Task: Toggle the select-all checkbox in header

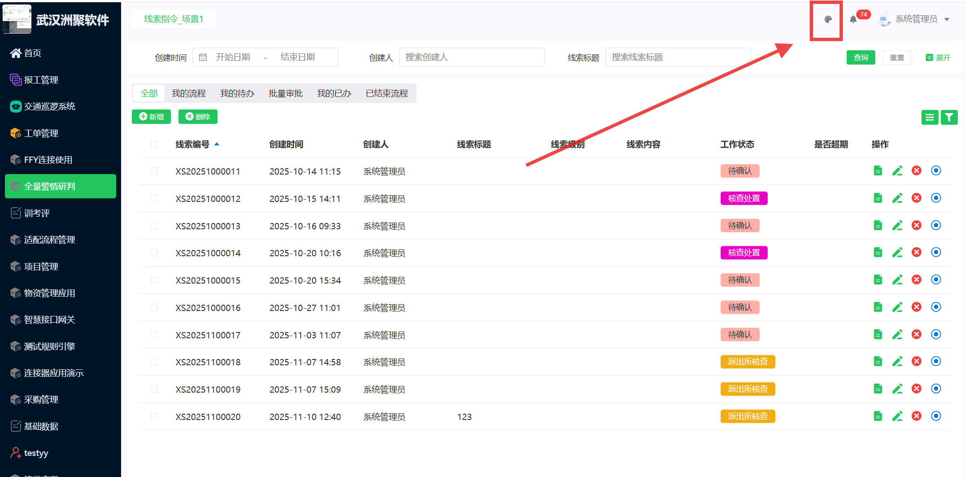Action: [x=154, y=144]
